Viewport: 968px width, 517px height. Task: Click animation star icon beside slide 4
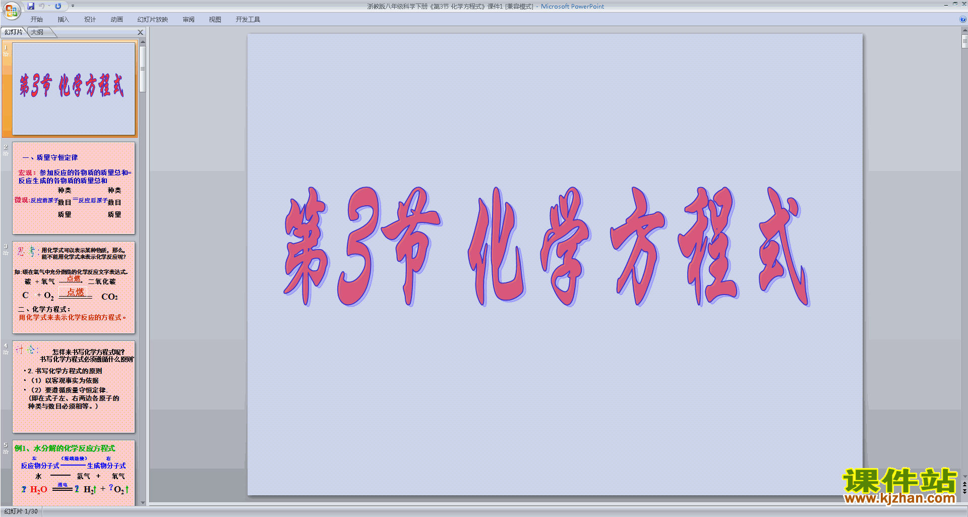(x=6, y=353)
